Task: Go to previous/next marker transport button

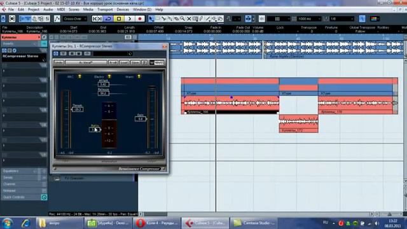Action: [x=97, y=18]
